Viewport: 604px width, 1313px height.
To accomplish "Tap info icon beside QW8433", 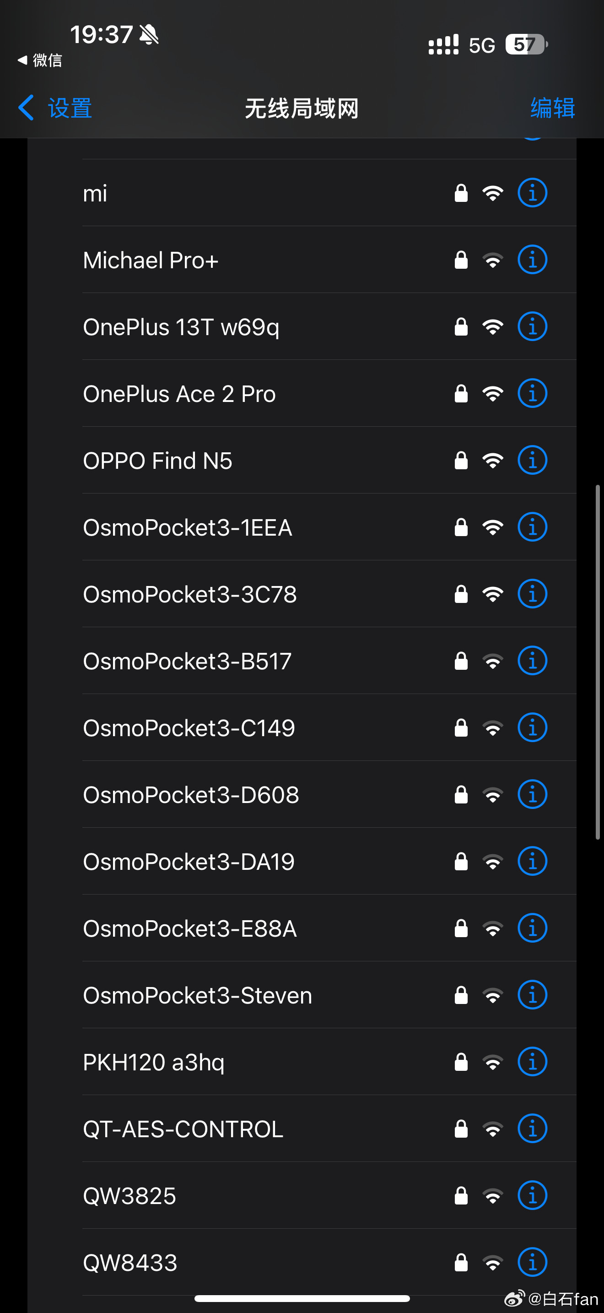I will click(532, 1263).
